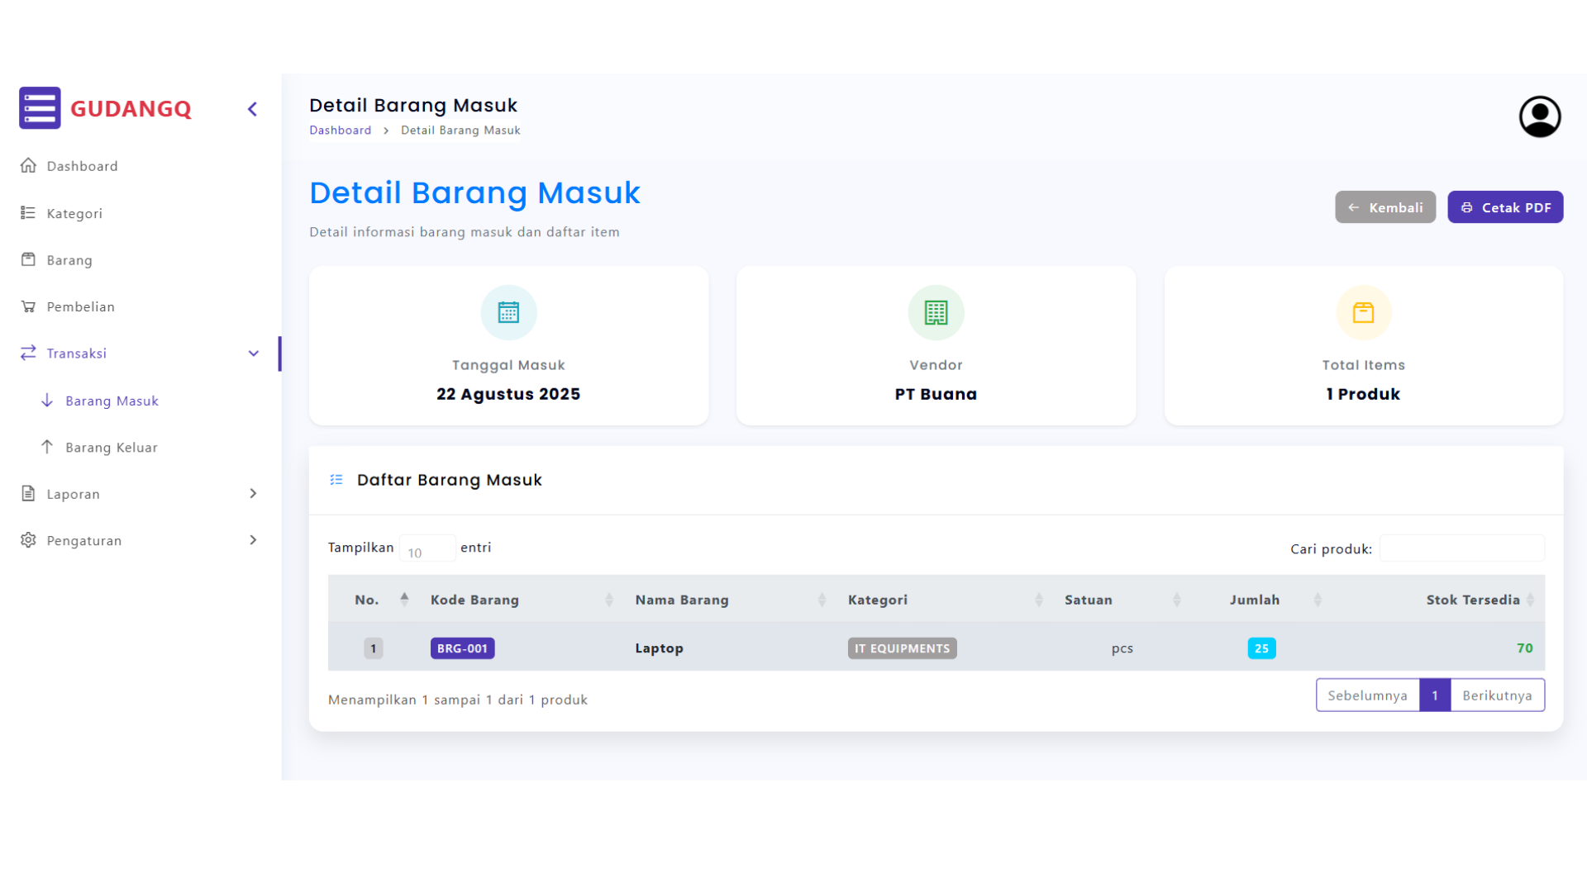Click the 1 Produk total text
This screenshot has width=1587, height=892.
pyautogui.click(x=1363, y=394)
